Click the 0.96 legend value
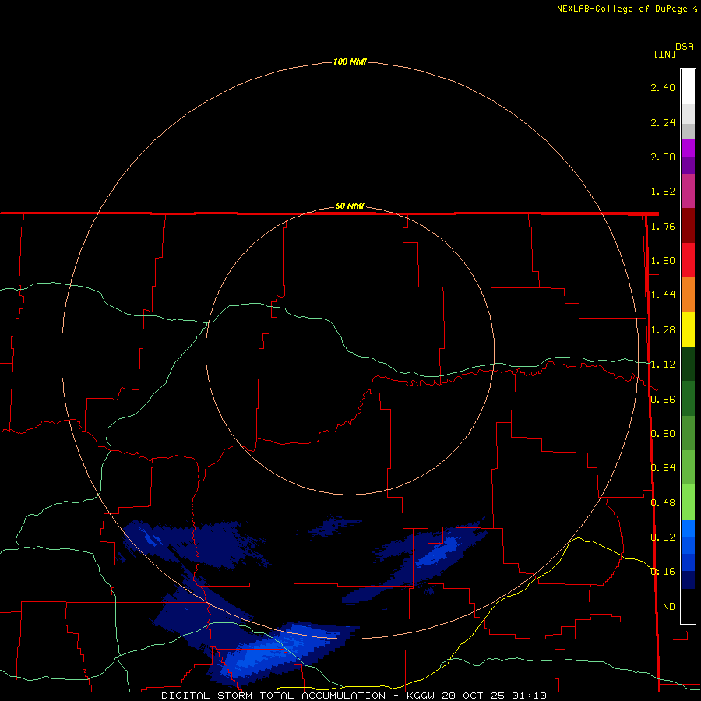This screenshot has width=701, height=701. pyautogui.click(x=663, y=400)
